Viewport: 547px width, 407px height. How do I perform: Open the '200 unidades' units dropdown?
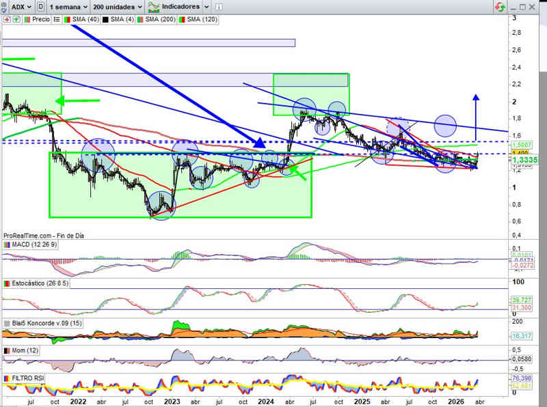point(117,6)
